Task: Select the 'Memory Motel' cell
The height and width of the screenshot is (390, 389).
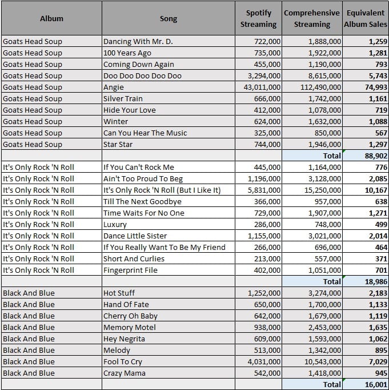Action: click(169, 327)
